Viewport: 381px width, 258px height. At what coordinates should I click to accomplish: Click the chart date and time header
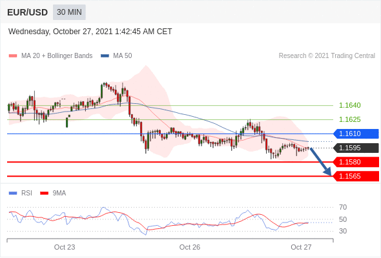pyautogui.click(x=90, y=32)
